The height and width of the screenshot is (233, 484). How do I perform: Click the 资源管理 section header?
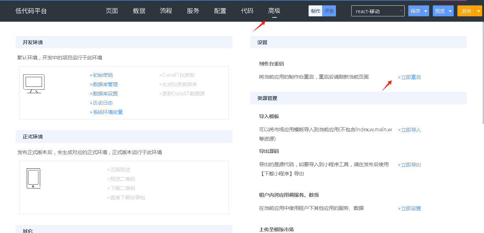(x=358, y=98)
